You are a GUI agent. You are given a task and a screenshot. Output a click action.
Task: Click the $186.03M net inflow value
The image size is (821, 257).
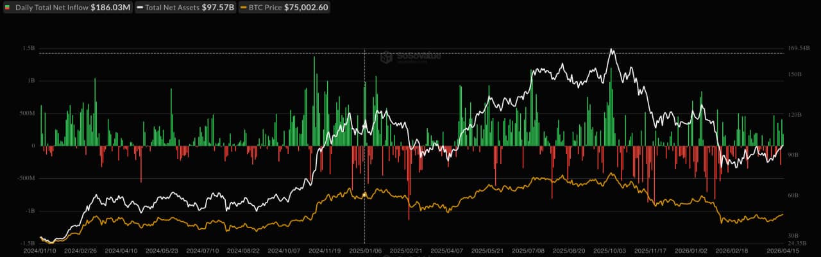click(x=109, y=8)
